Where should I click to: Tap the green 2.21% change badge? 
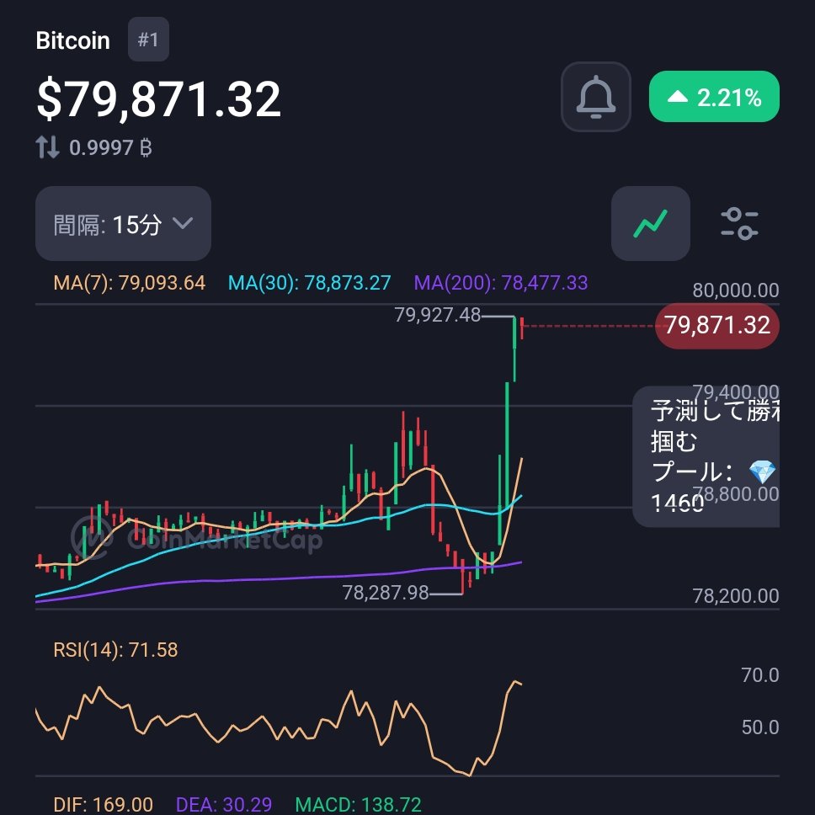[714, 97]
